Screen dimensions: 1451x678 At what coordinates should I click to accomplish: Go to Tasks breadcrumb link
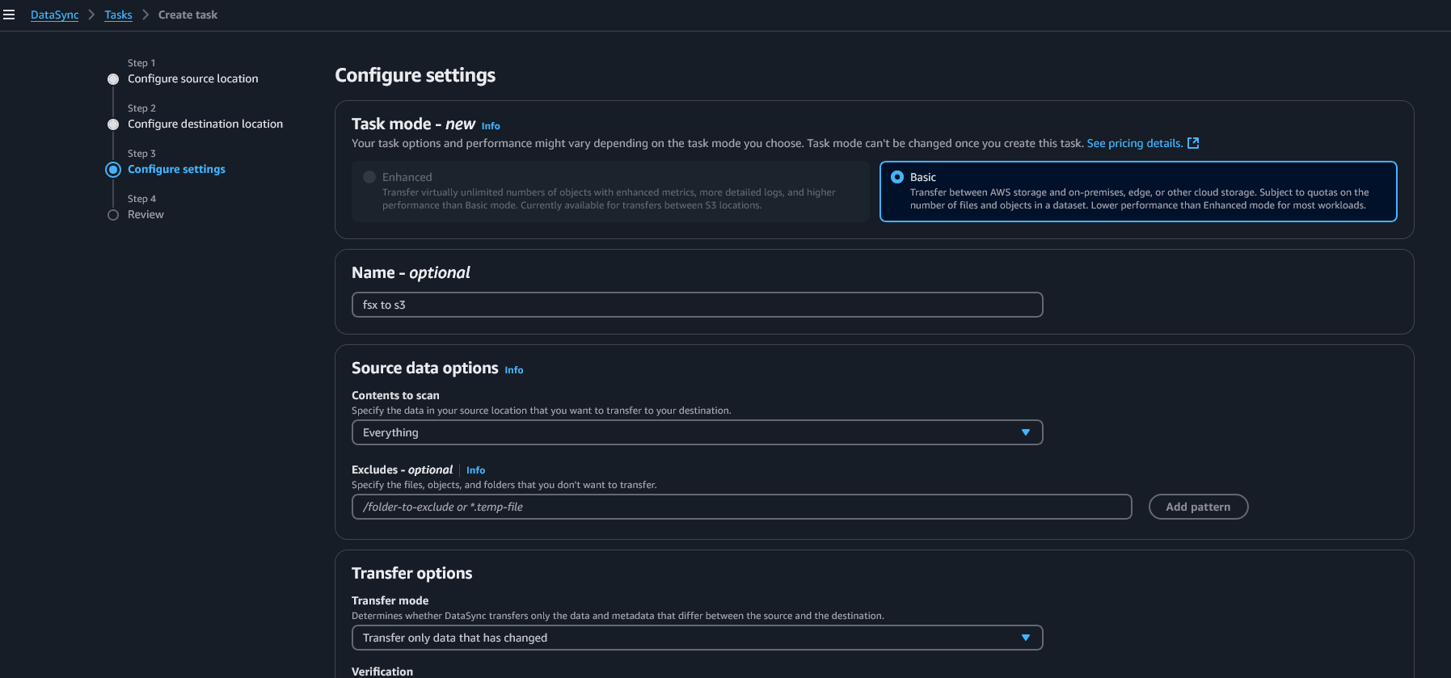click(x=118, y=15)
